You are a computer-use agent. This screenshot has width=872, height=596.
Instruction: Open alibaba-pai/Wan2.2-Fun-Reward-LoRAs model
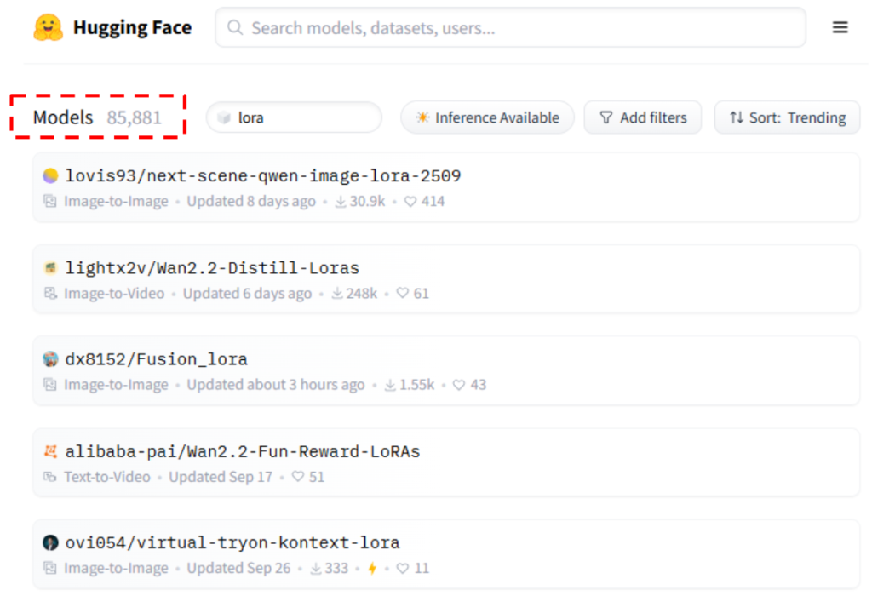(242, 451)
